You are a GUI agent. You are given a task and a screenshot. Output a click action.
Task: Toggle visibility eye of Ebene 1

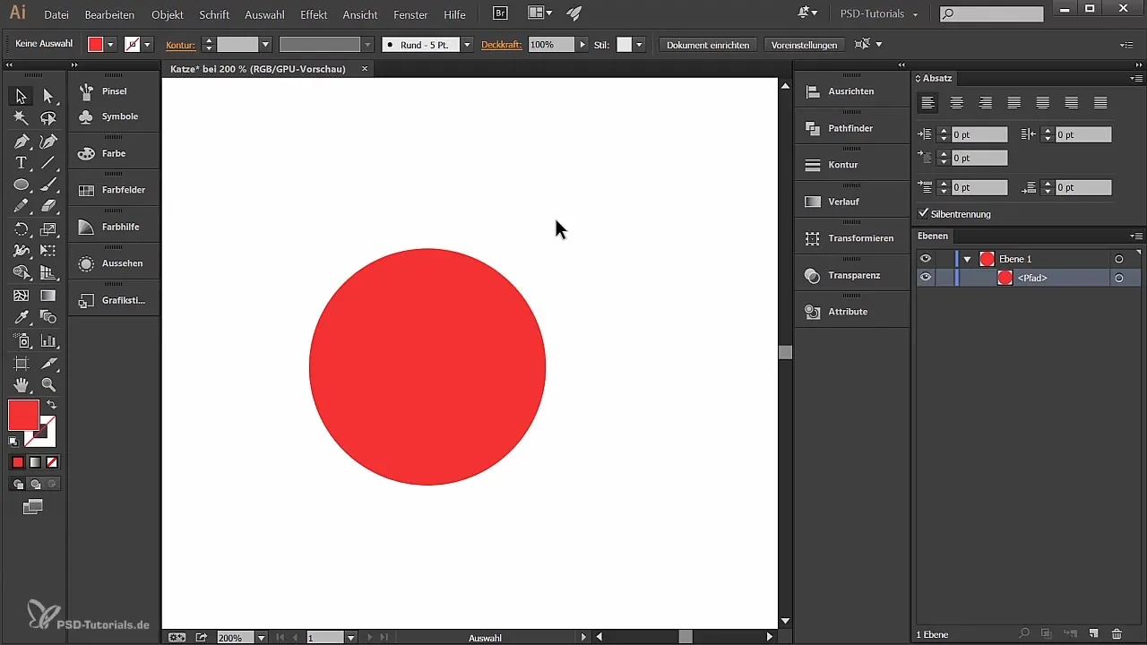[926, 259]
